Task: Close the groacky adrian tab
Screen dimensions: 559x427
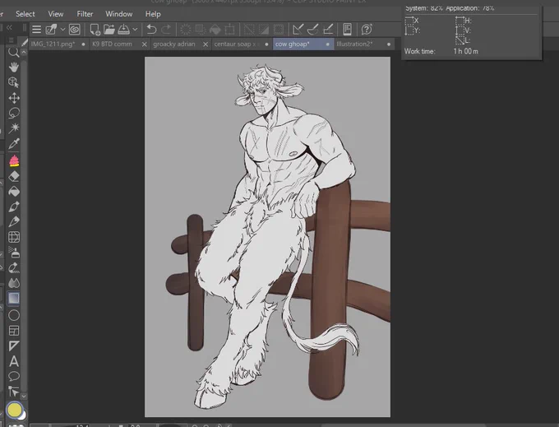Action: click(x=206, y=44)
